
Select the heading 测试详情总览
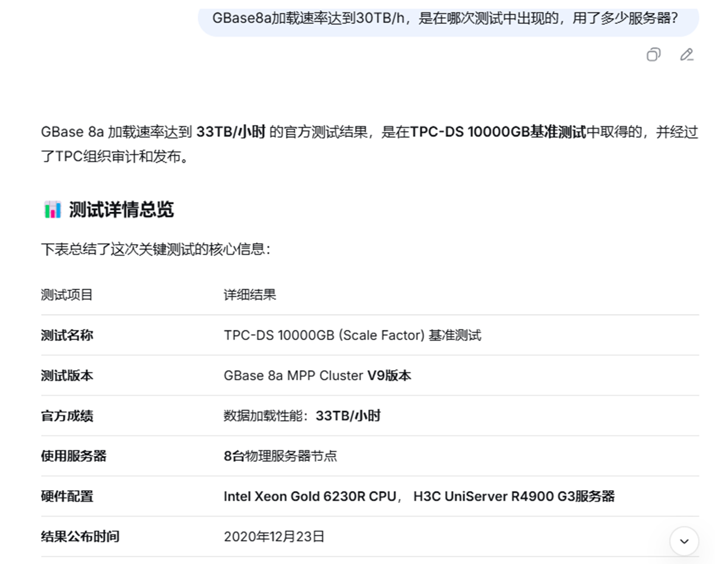point(122,210)
